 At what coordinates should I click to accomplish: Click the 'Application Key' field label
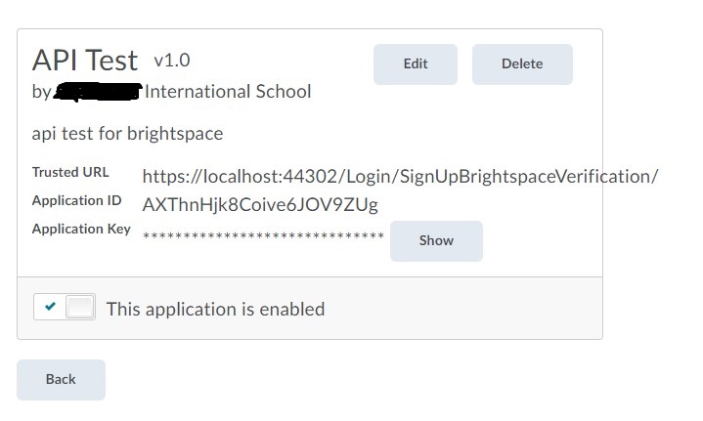(81, 229)
